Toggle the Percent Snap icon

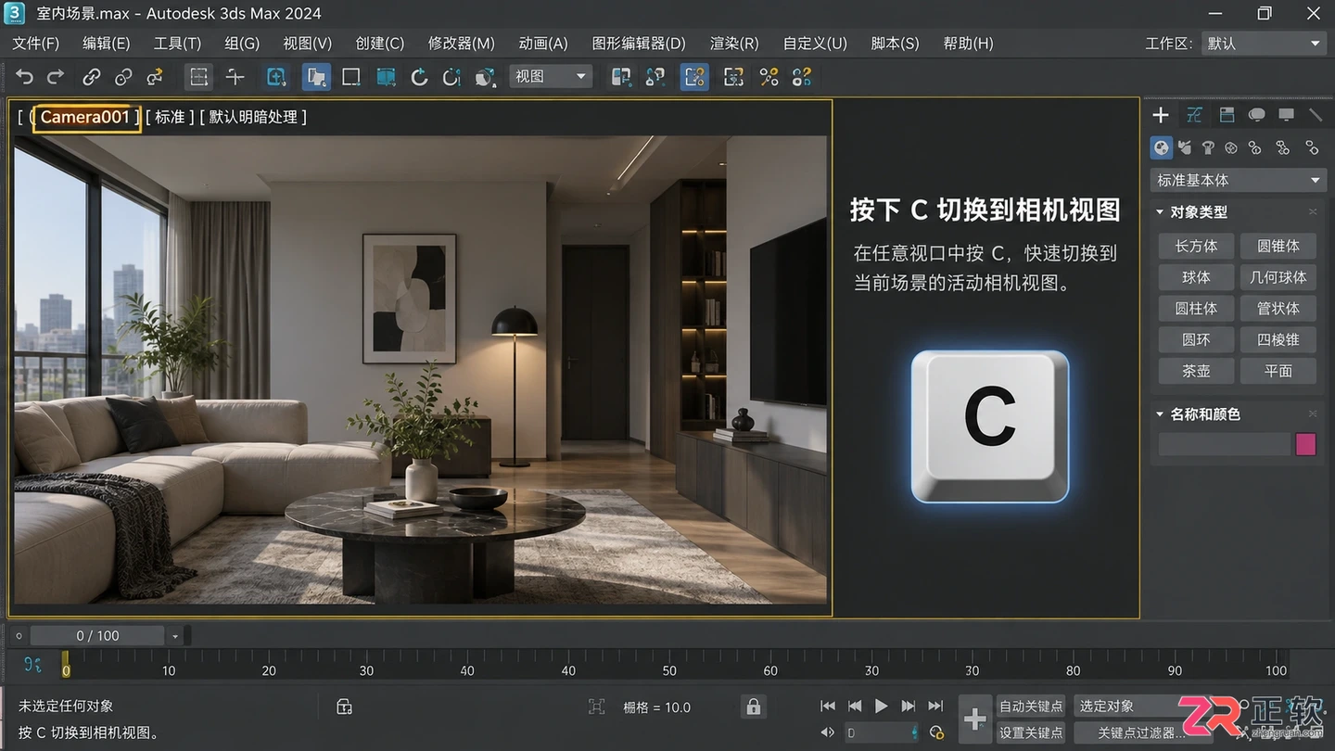click(769, 77)
